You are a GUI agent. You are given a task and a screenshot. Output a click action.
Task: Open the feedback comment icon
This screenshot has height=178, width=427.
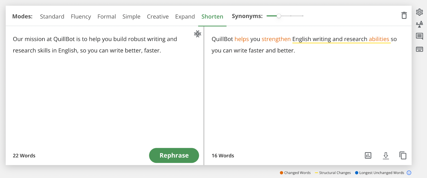[x=419, y=36]
